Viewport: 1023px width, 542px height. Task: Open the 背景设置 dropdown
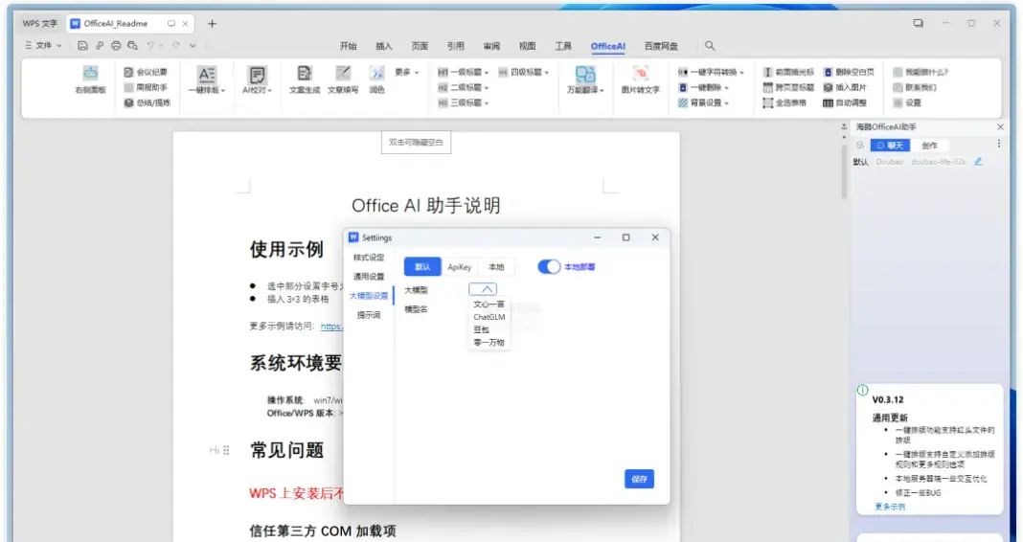(x=703, y=102)
